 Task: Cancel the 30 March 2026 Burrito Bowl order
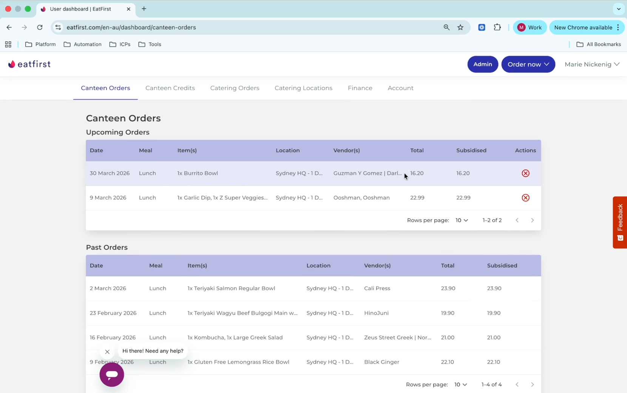pyautogui.click(x=525, y=173)
